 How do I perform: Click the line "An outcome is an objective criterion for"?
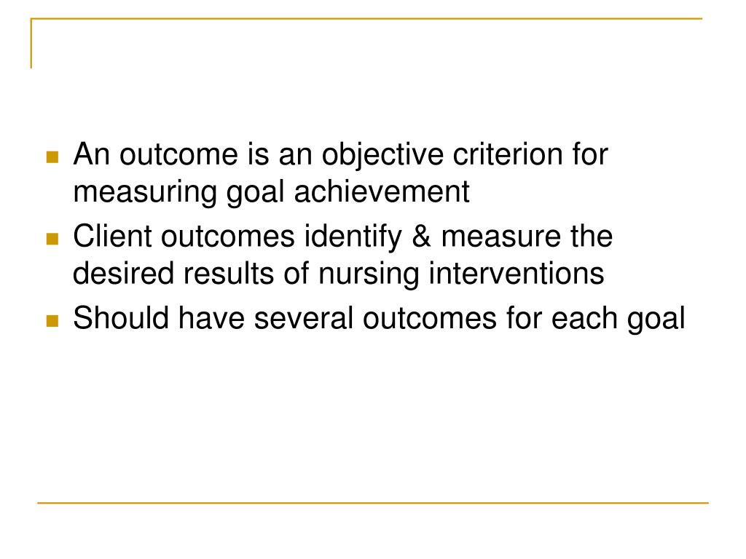[341, 155]
